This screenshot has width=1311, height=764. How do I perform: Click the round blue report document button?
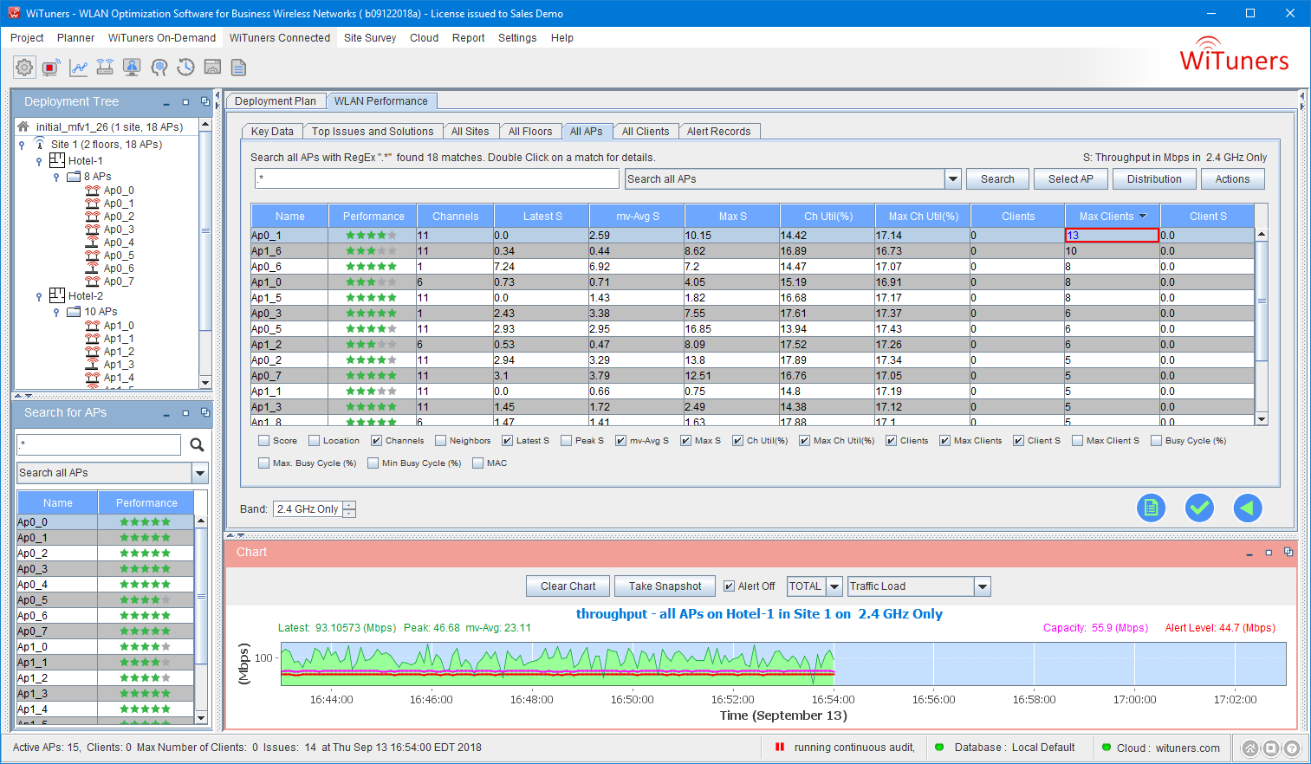click(x=1151, y=508)
